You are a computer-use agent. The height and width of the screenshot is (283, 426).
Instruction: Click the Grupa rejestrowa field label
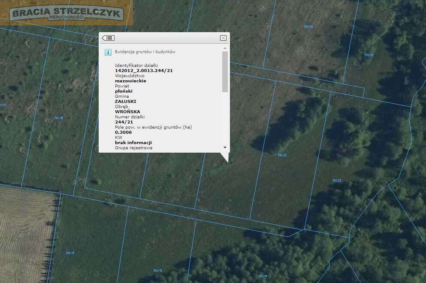pyautogui.click(x=134, y=148)
